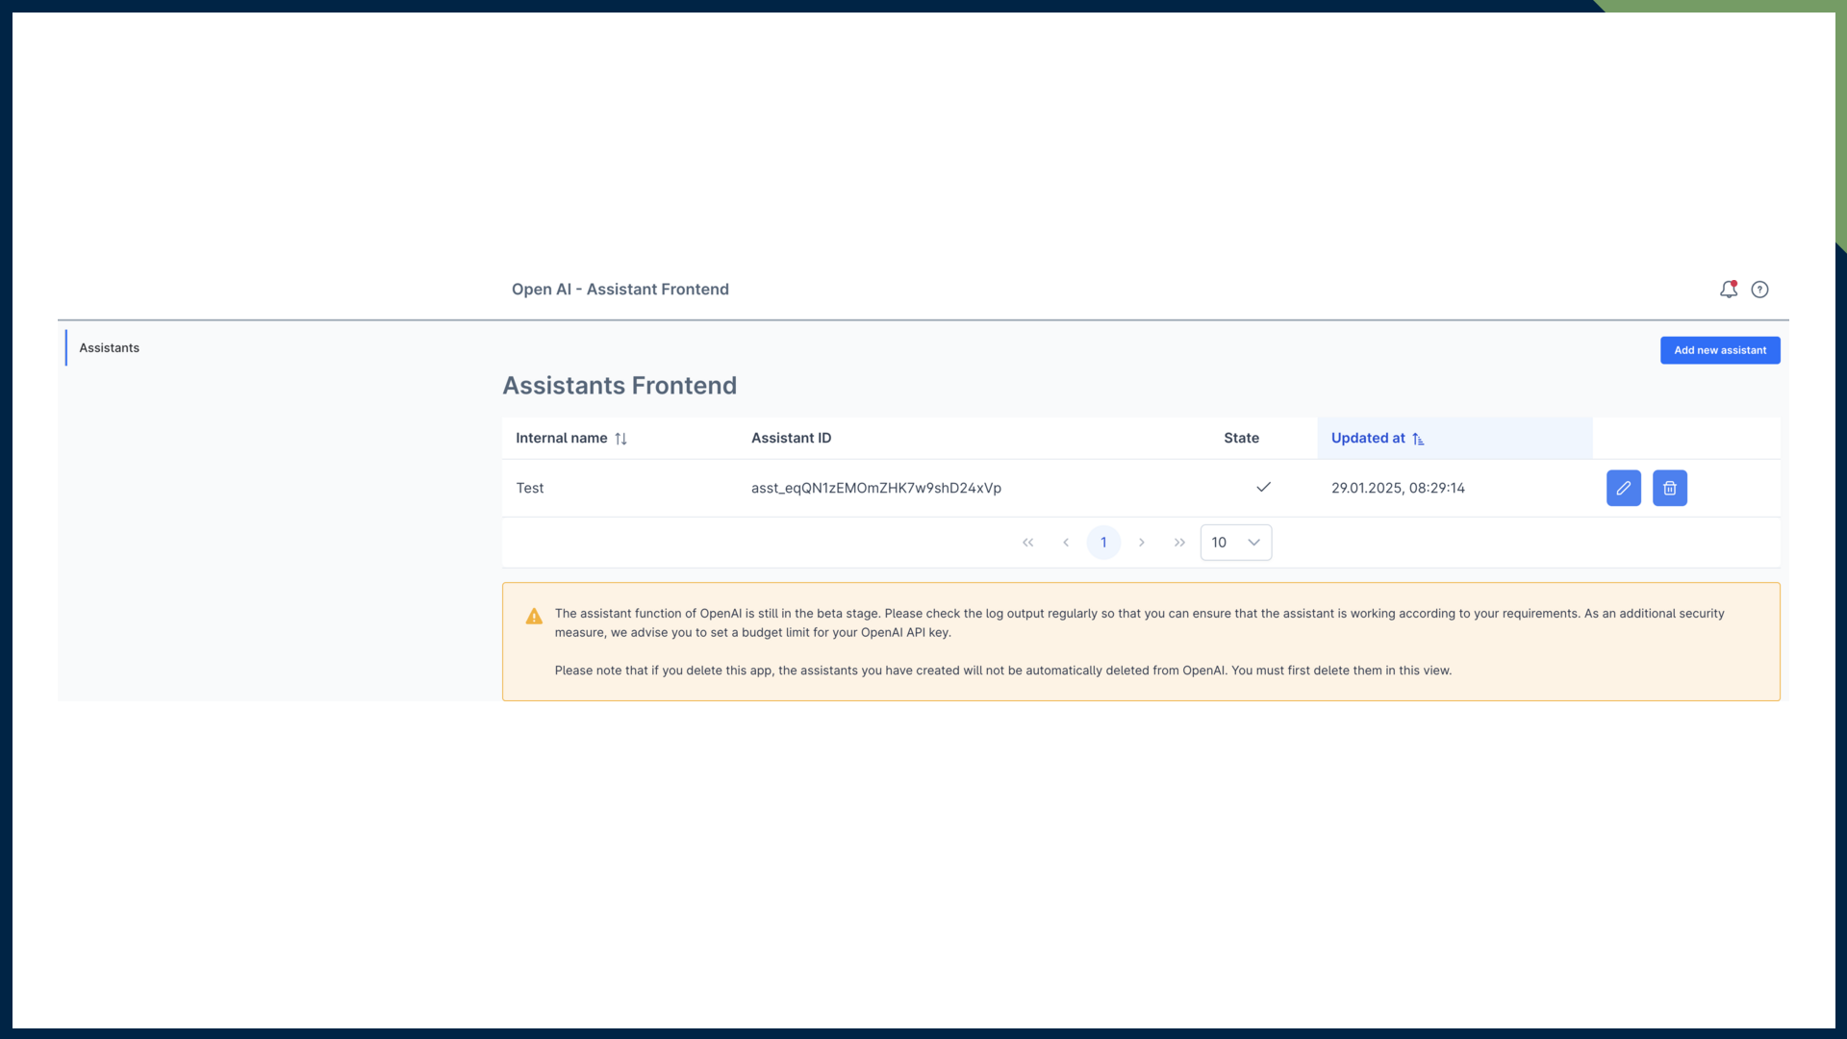The height and width of the screenshot is (1039, 1847).
Task: Select page 1 in pagination
Action: click(1103, 543)
